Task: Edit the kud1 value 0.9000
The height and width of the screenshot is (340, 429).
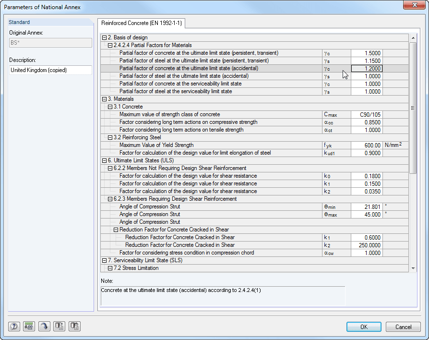Action: pos(367,153)
